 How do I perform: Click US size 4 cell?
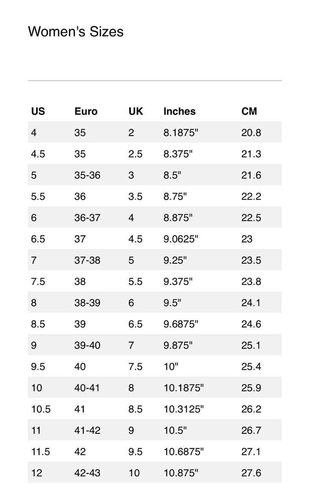pyautogui.click(x=34, y=133)
